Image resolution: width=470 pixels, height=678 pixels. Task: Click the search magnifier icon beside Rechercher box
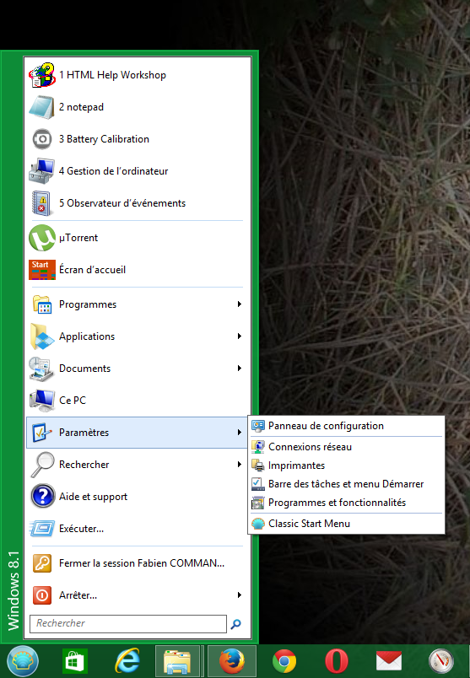coord(236,623)
